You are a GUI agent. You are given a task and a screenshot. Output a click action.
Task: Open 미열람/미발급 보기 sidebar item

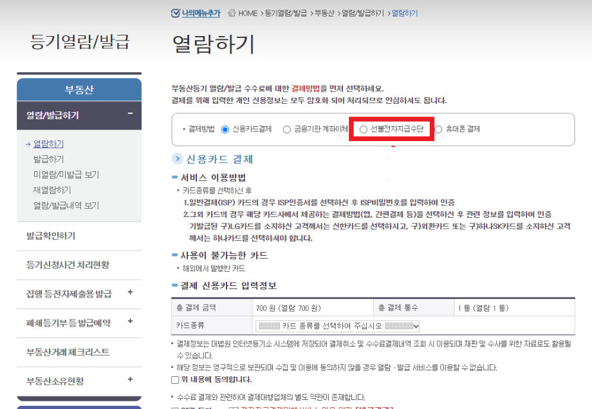pyautogui.click(x=66, y=175)
